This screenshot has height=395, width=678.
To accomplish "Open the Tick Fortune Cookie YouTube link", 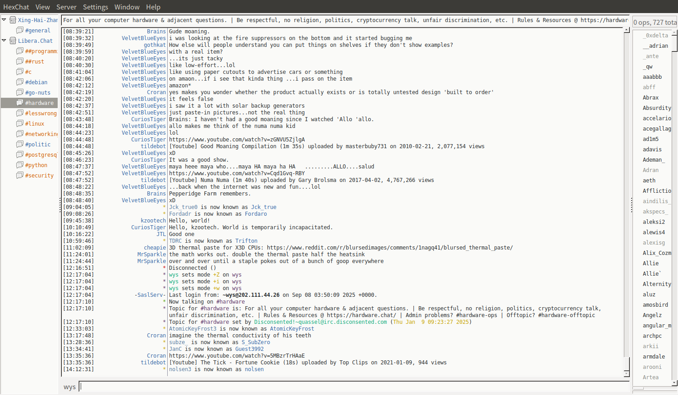I will pyautogui.click(x=237, y=356).
